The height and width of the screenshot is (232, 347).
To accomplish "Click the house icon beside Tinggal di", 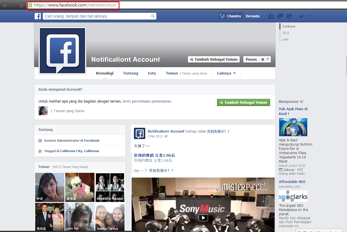I will point(40,151).
